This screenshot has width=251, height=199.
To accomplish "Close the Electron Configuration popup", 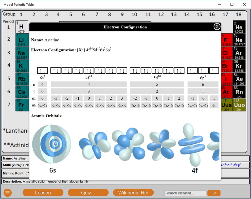I will click(x=217, y=26).
